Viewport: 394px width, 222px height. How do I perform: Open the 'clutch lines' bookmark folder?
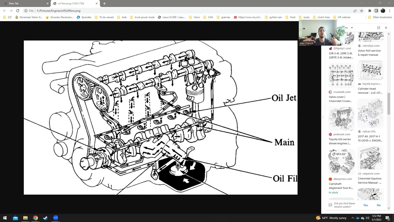coord(321,17)
